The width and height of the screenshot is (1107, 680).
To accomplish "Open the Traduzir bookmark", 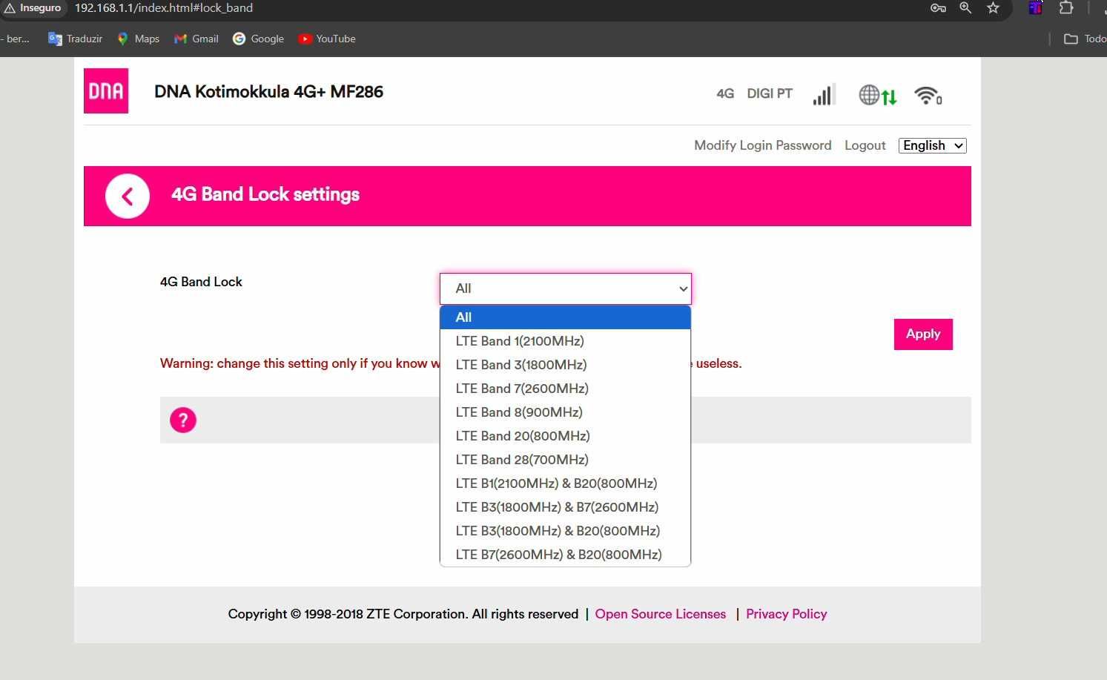I will point(75,39).
